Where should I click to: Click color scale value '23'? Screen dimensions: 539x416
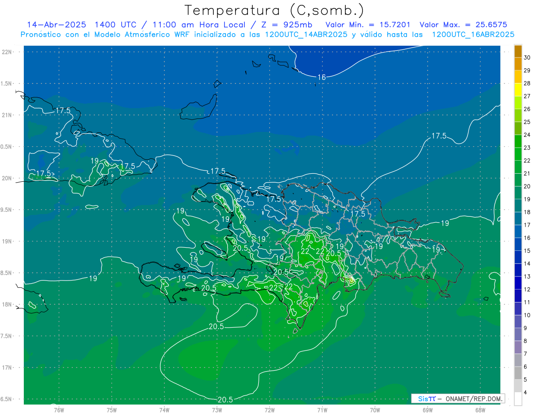pyautogui.click(x=527, y=148)
